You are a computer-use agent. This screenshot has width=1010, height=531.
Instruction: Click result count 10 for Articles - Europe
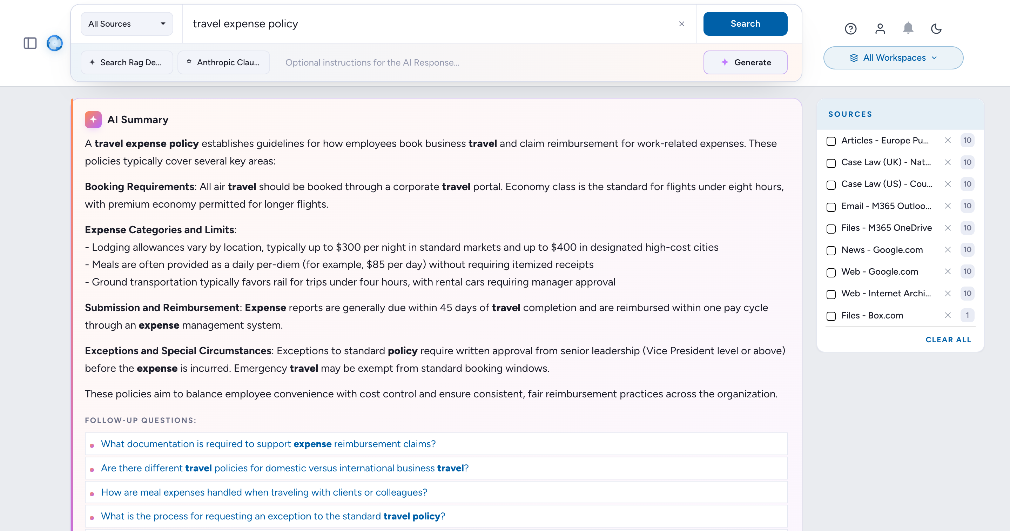point(967,140)
